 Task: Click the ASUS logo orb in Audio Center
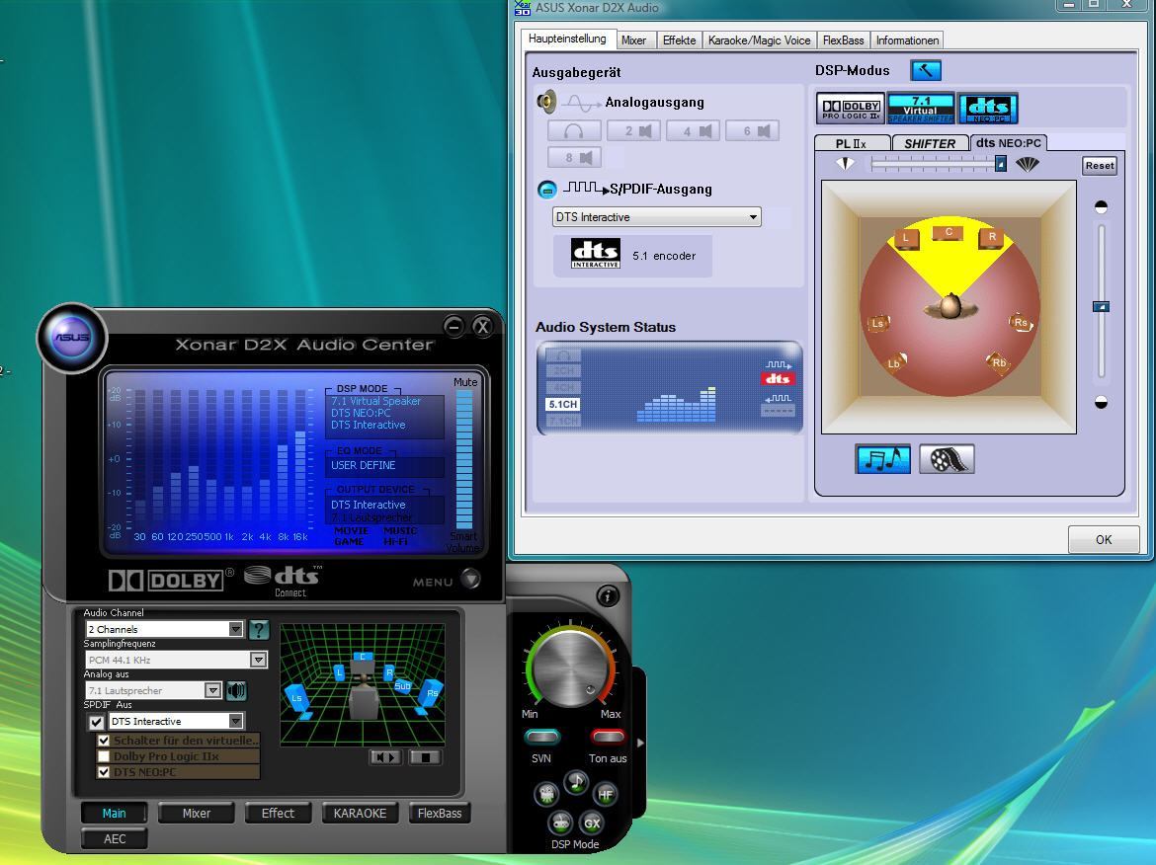(x=72, y=338)
